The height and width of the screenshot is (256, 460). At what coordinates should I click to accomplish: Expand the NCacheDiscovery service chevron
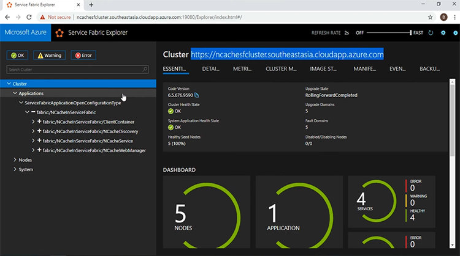pyautogui.click(x=33, y=131)
